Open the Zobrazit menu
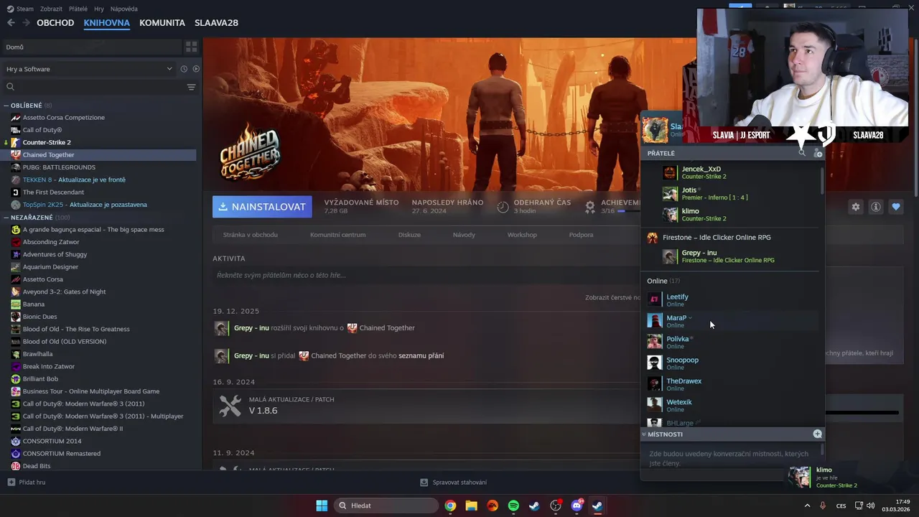Image resolution: width=919 pixels, height=517 pixels. coord(51,9)
